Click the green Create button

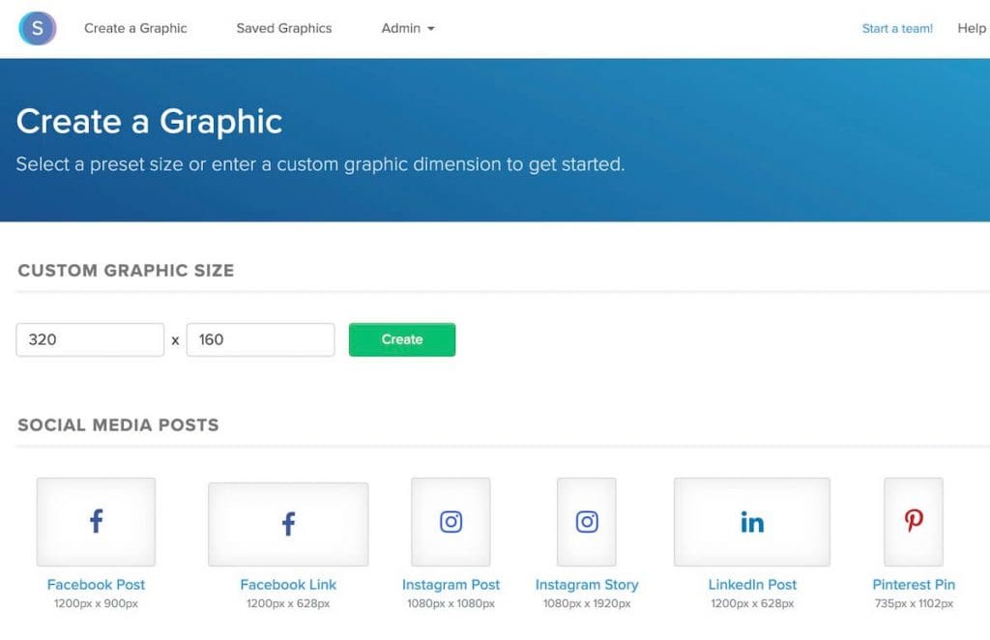click(x=402, y=339)
